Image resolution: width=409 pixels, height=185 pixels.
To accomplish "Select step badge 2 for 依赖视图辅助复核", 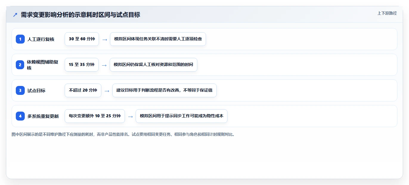I will pyautogui.click(x=20, y=65).
